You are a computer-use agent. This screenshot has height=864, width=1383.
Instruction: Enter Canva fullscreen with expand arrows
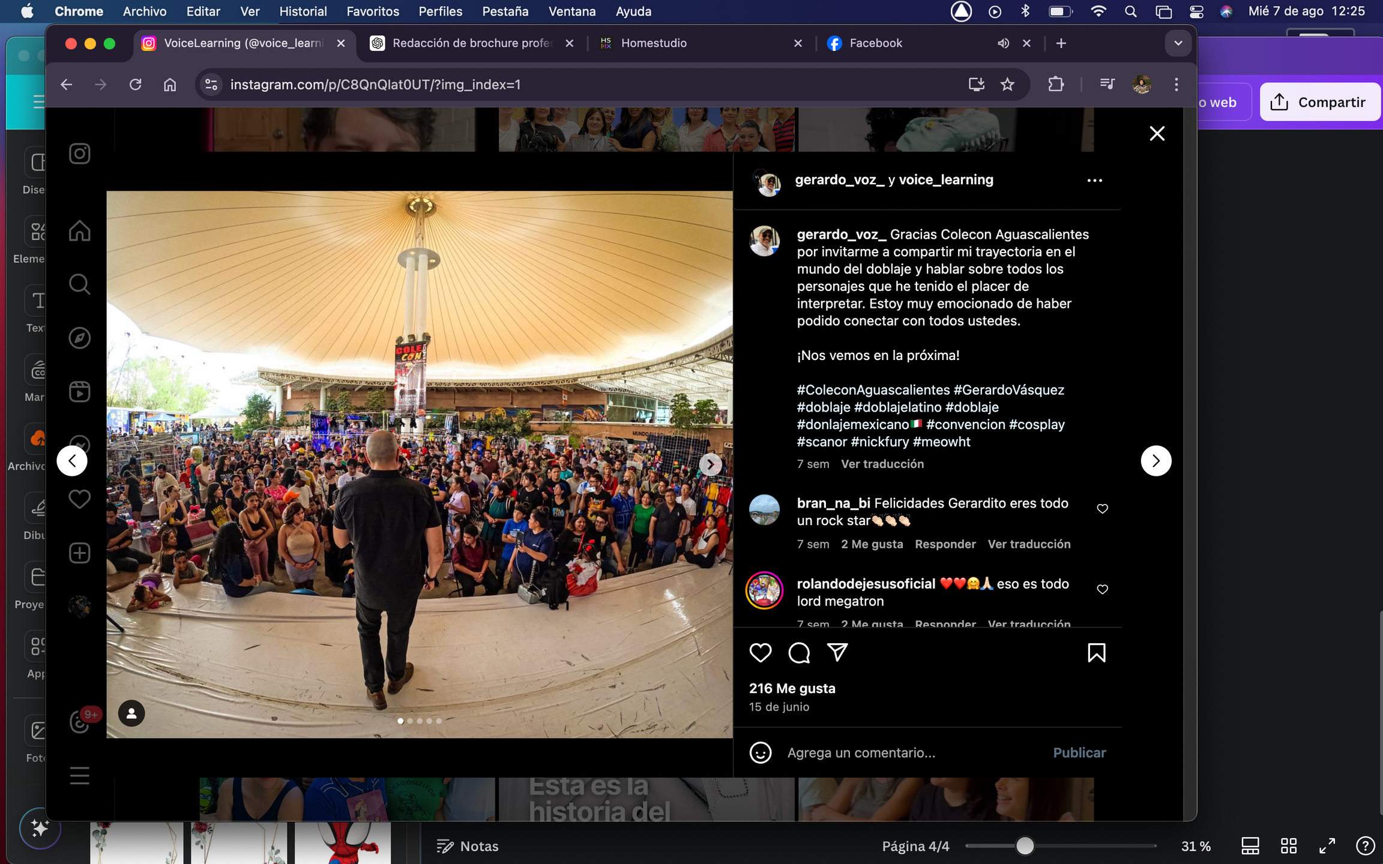[x=1327, y=846]
